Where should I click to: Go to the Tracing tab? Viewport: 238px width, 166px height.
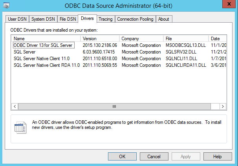(106, 19)
